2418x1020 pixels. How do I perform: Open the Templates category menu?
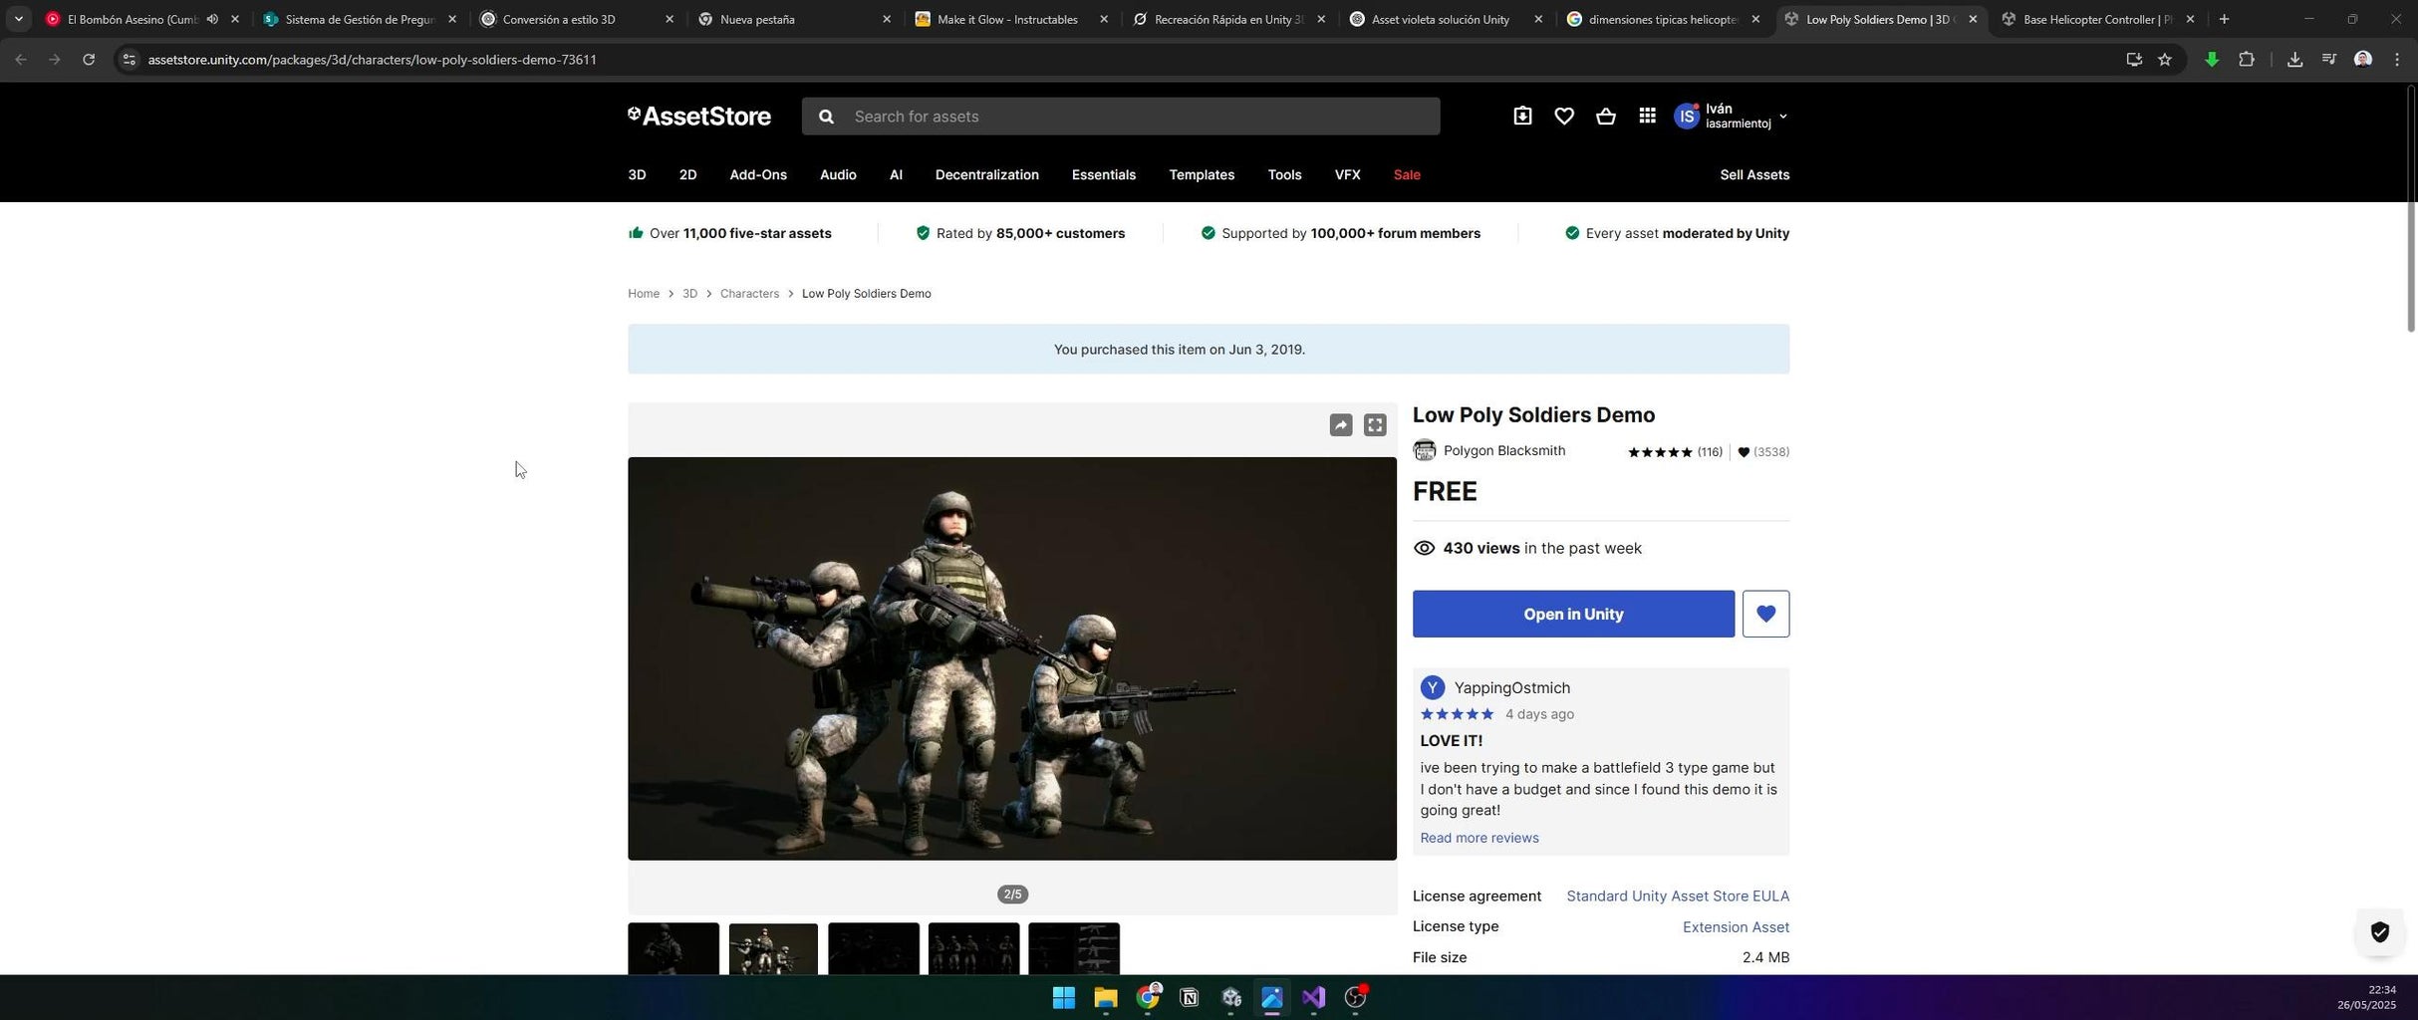[x=1202, y=174]
